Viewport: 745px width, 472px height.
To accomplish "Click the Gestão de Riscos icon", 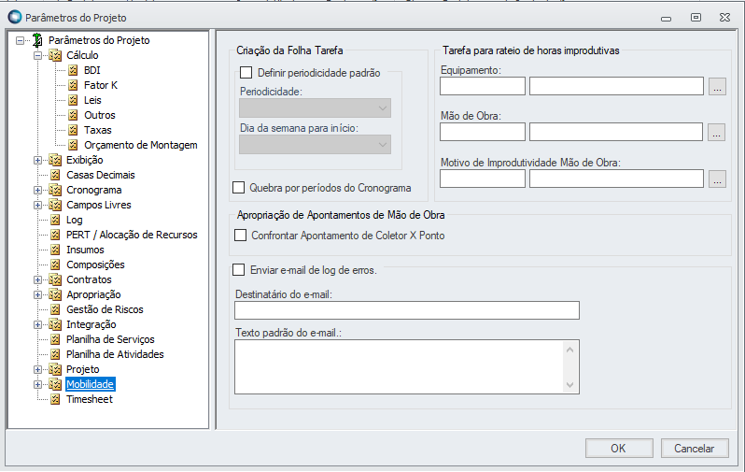I will pyautogui.click(x=55, y=309).
